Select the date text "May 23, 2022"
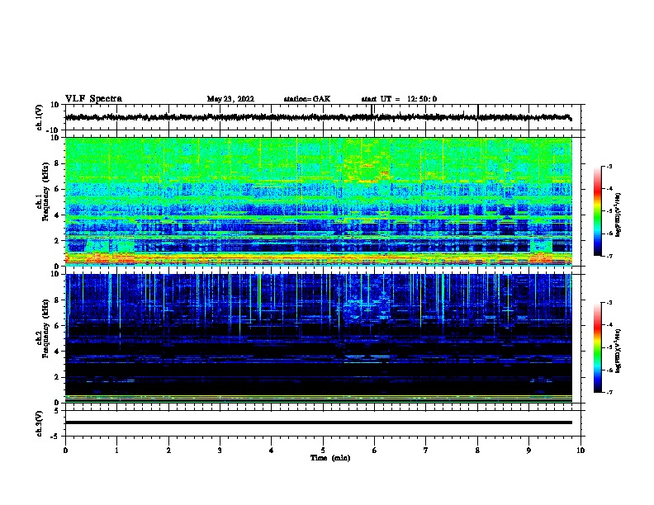The image size is (654, 505). (x=230, y=99)
